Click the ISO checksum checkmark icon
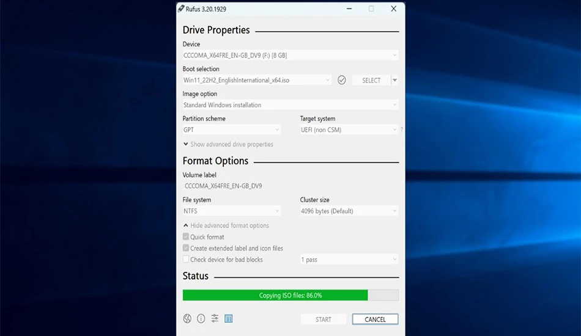The width and height of the screenshot is (581, 336). 342,80
